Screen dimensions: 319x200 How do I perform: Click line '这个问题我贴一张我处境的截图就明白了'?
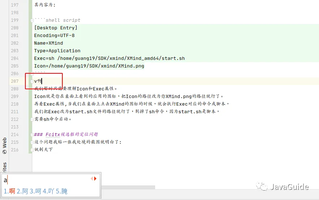pos(78,142)
